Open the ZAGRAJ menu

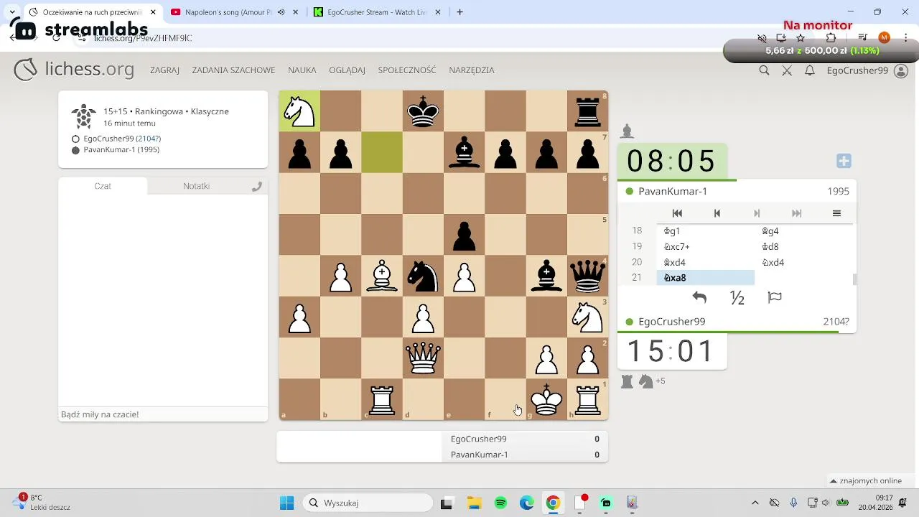pyautogui.click(x=164, y=70)
